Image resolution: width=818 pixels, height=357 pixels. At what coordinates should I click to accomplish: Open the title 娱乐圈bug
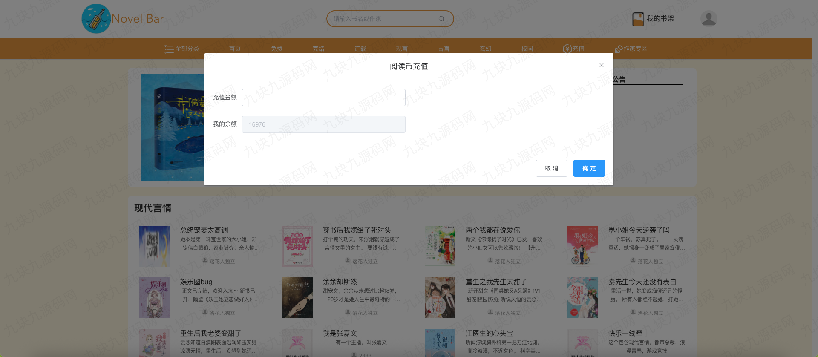(196, 282)
